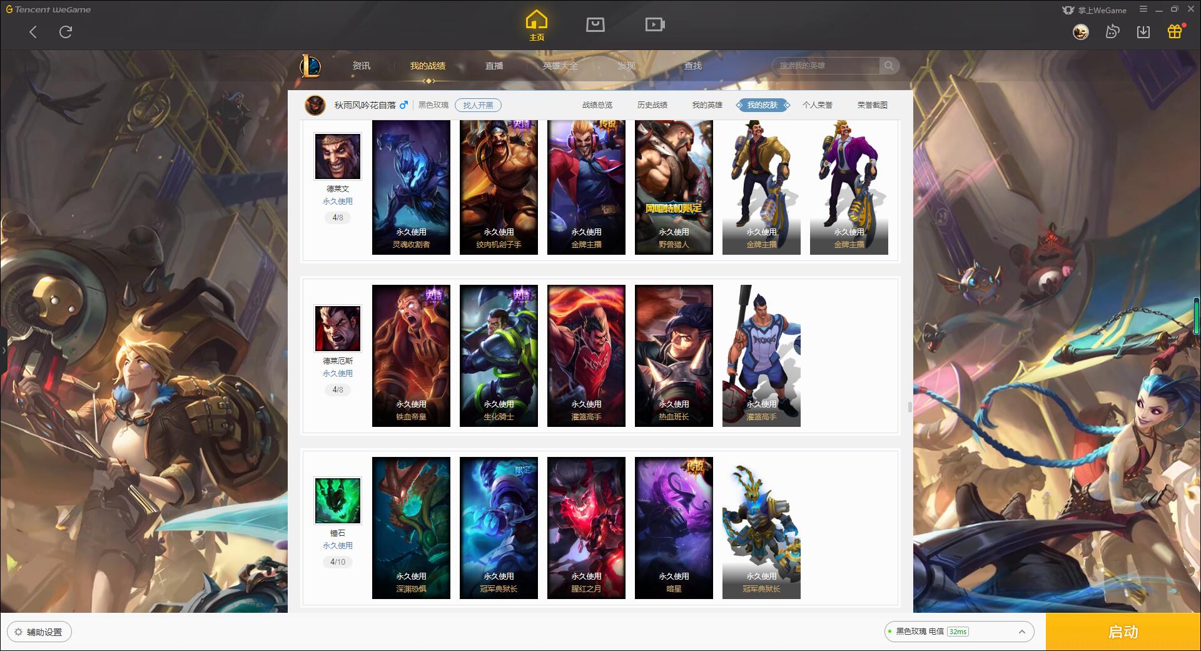Open the round user avatar in top bar
Image resolution: width=1201 pixels, height=651 pixels.
click(x=1081, y=32)
